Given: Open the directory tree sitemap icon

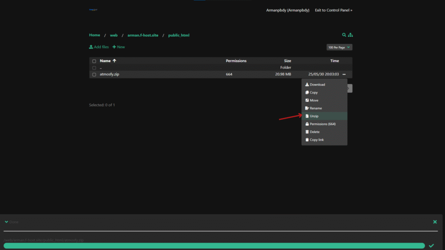Looking at the screenshot, I should (350, 35).
